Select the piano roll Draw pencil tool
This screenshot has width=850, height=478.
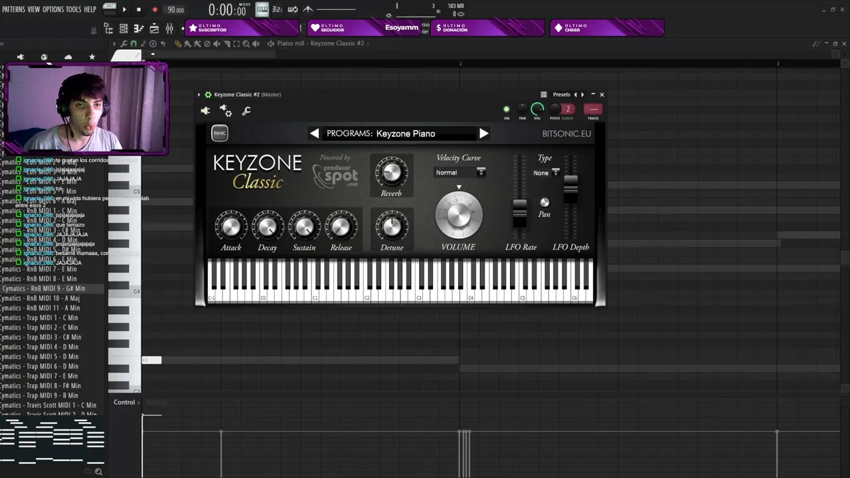tap(178, 43)
